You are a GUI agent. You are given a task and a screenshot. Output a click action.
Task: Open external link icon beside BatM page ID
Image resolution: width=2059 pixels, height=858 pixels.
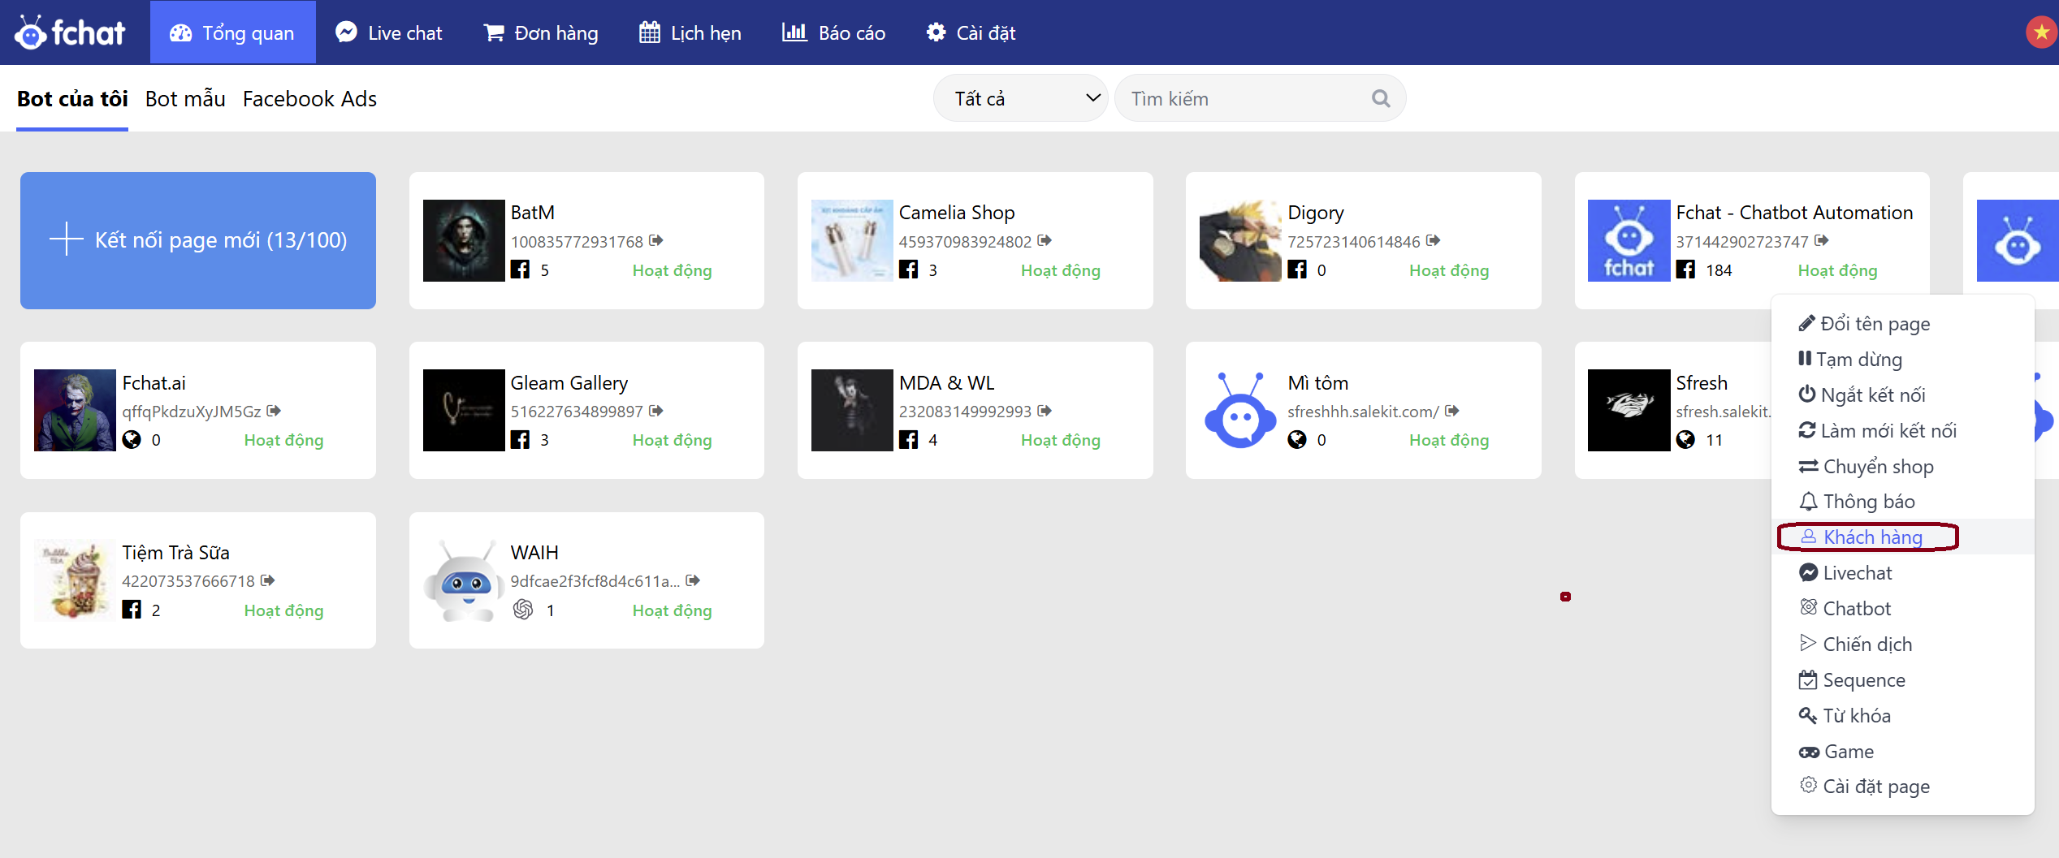656,240
